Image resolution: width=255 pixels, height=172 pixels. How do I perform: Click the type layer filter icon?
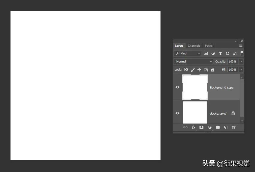220,53
